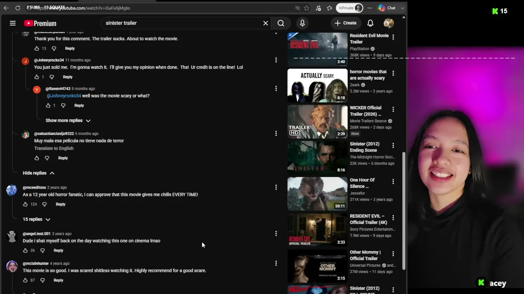Open more options for Other Mommy trailer
Viewport: 524px width, 294px height.
[393, 254]
